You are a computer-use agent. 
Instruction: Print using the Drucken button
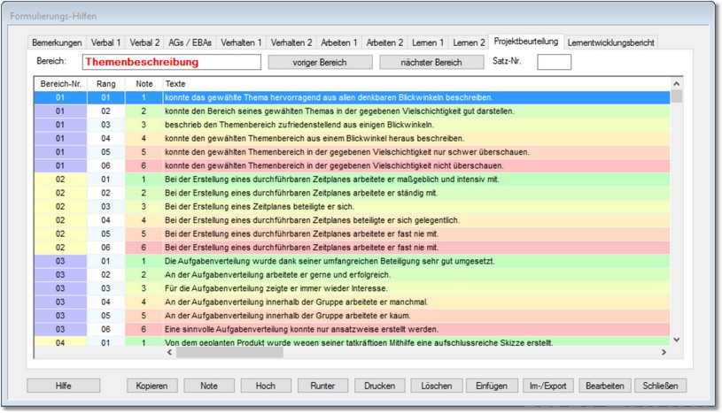click(380, 386)
